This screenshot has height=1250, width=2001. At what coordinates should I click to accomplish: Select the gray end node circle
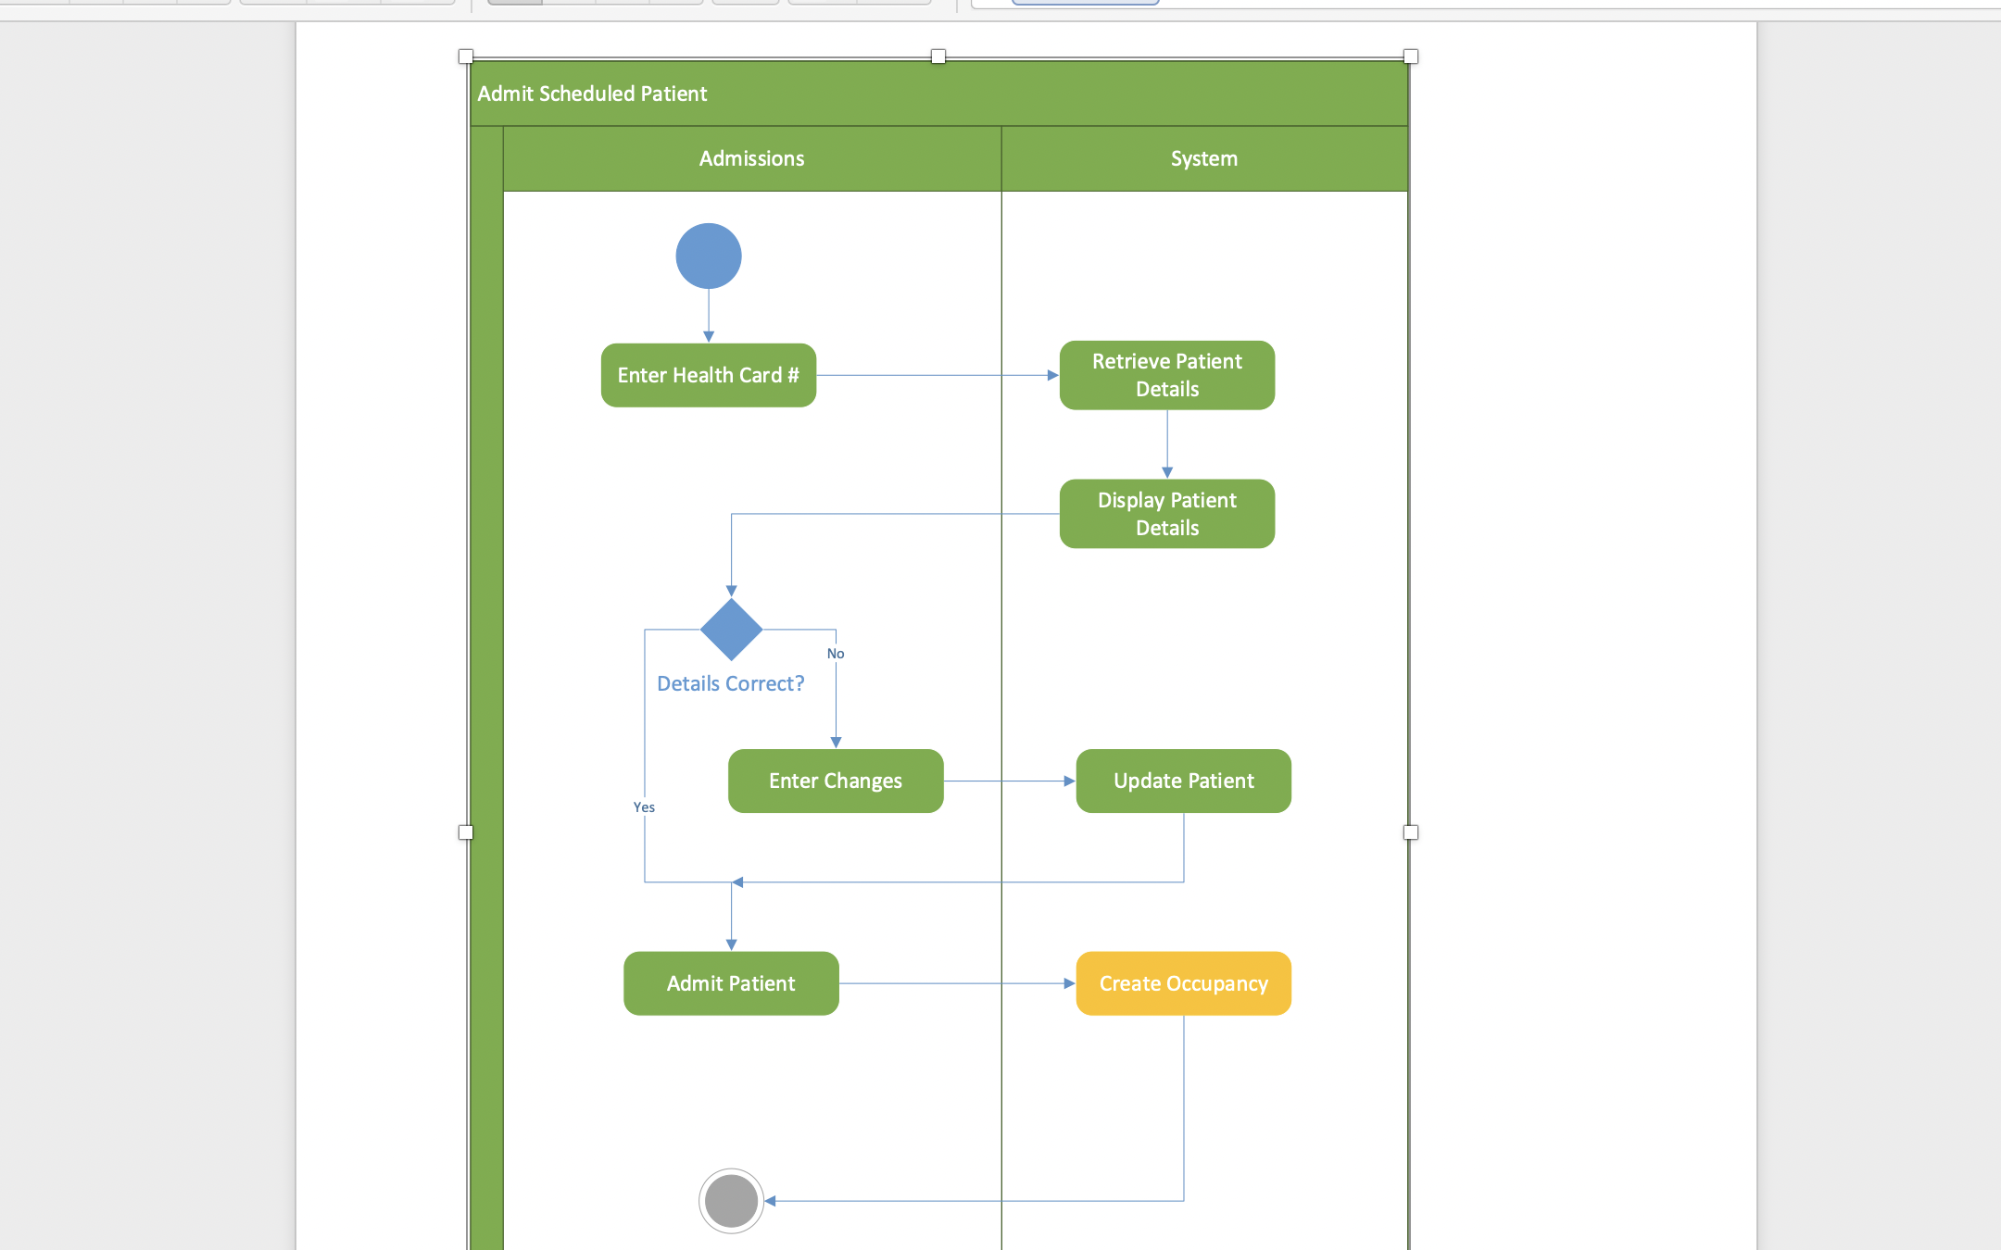click(731, 1201)
